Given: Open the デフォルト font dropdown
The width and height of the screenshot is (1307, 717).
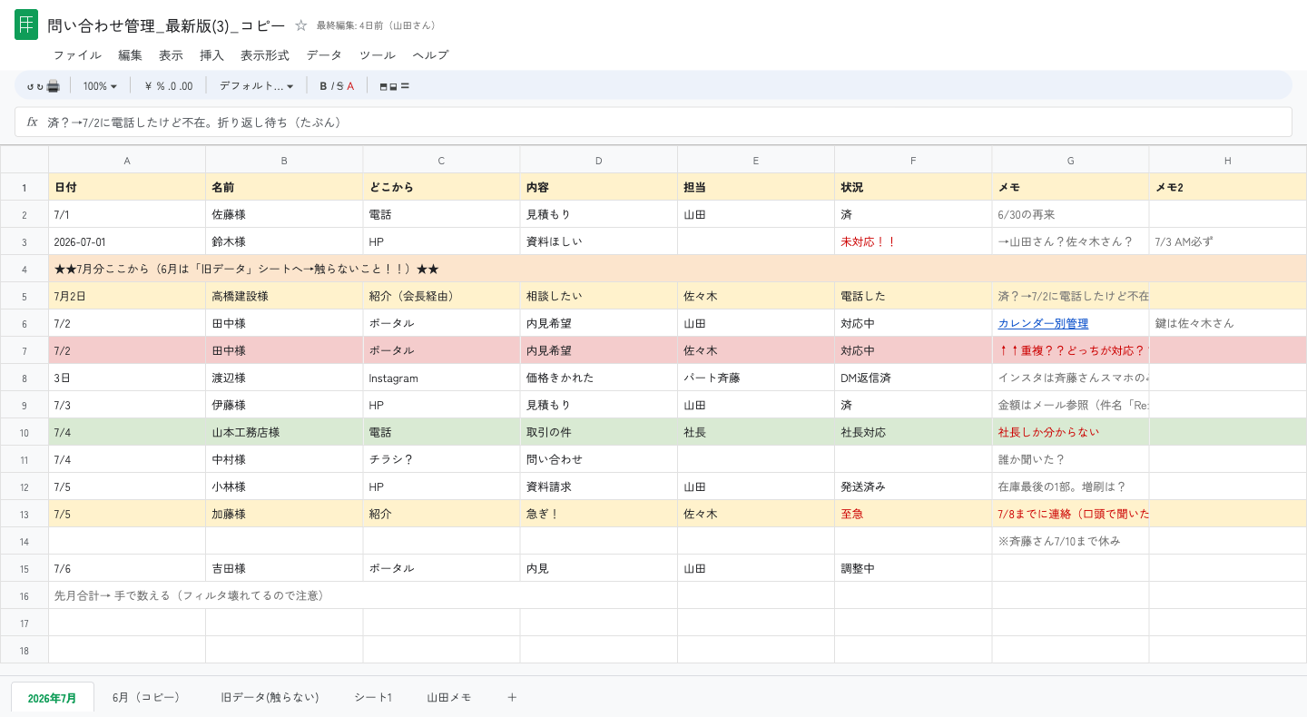Looking at the screenshot, I should point(257,86).
